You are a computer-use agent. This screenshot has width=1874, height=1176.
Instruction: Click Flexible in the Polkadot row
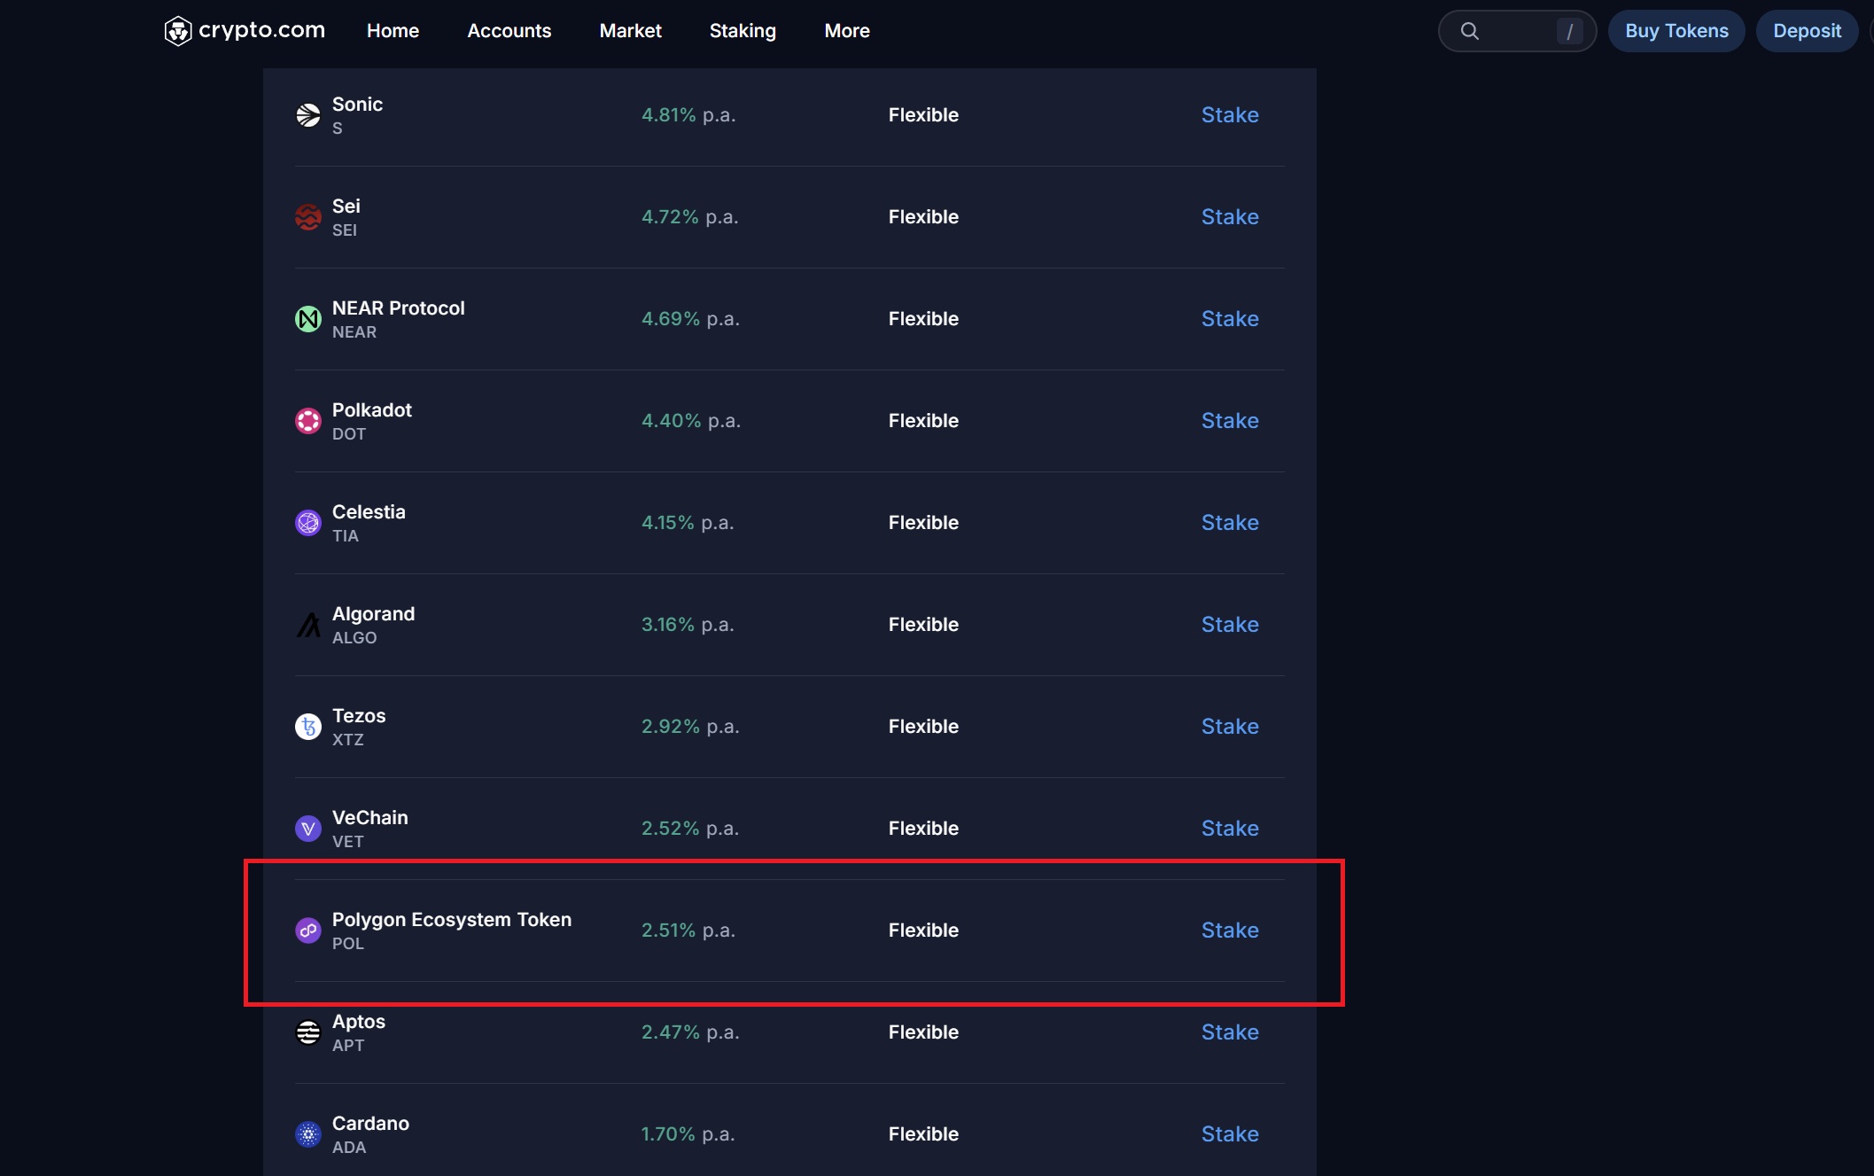point(923,421)
